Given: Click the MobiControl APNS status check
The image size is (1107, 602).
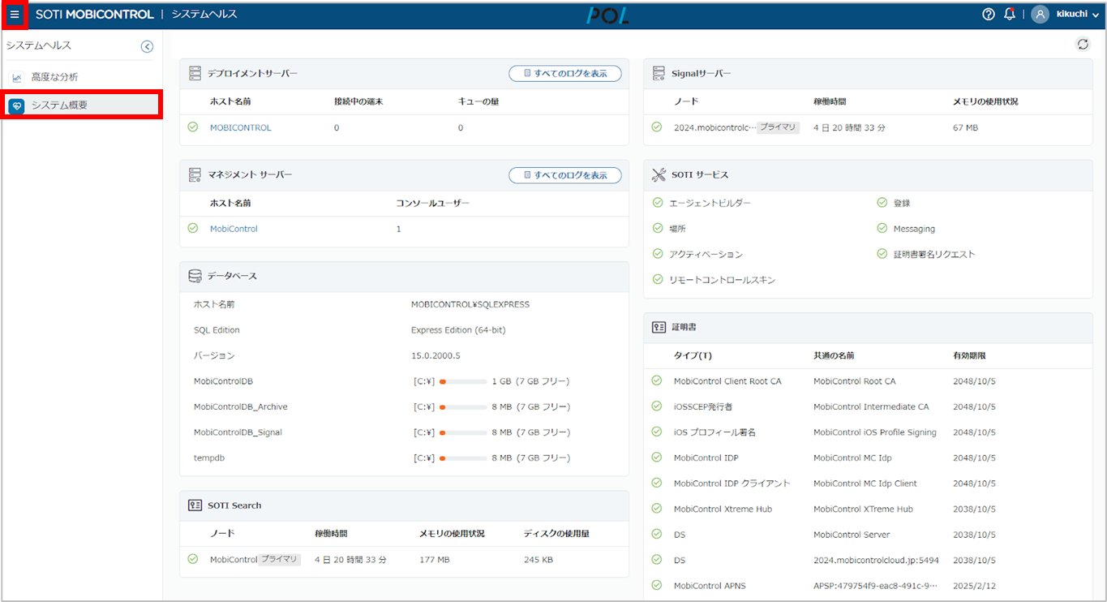Looking at the screenshot, I should pos(657,585).
